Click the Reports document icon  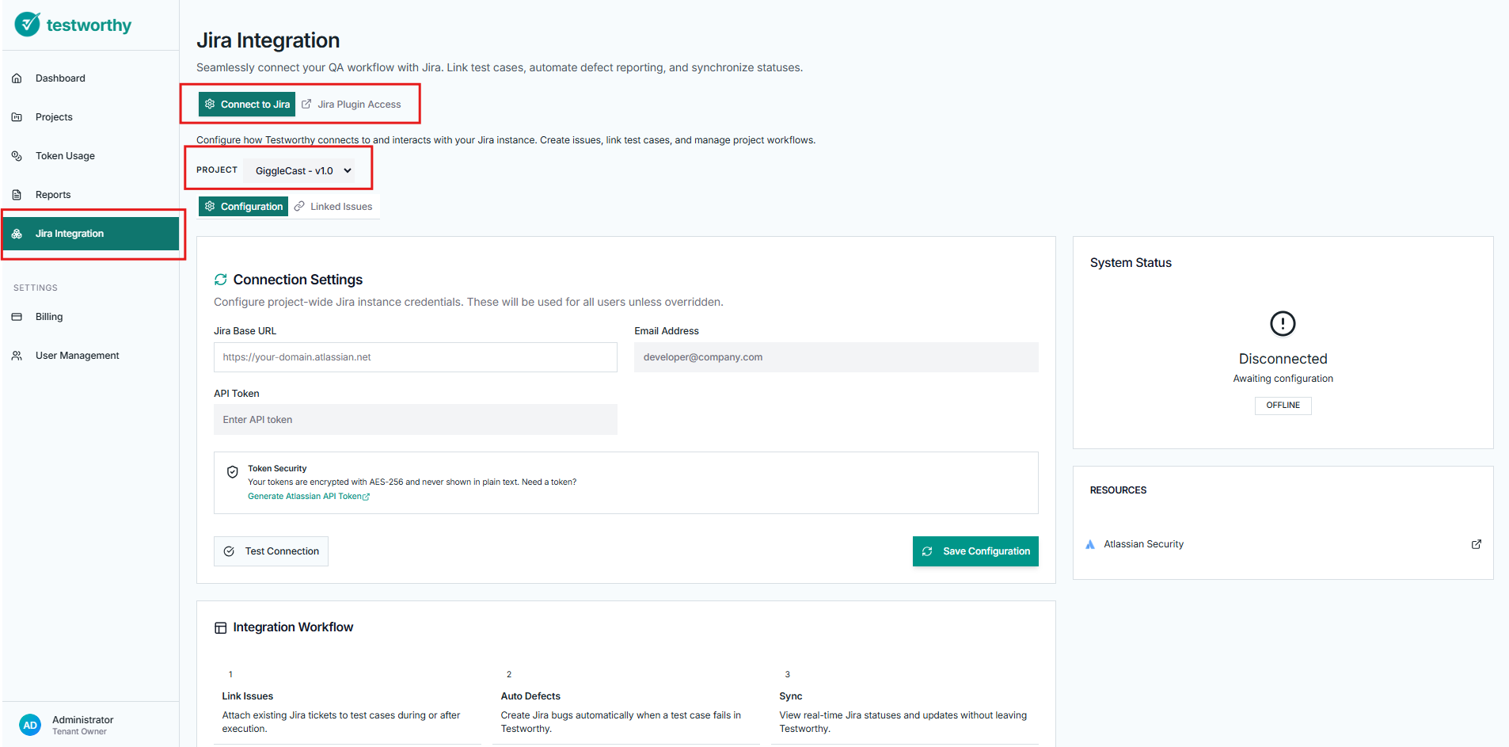tap(17, 195)
